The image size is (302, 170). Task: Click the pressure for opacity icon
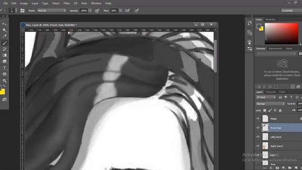click(97, 10)
